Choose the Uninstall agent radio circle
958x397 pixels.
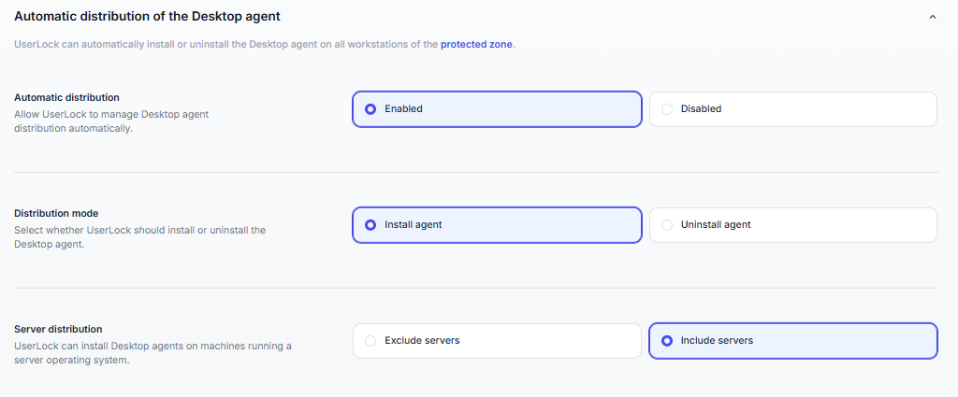point(667,225)
